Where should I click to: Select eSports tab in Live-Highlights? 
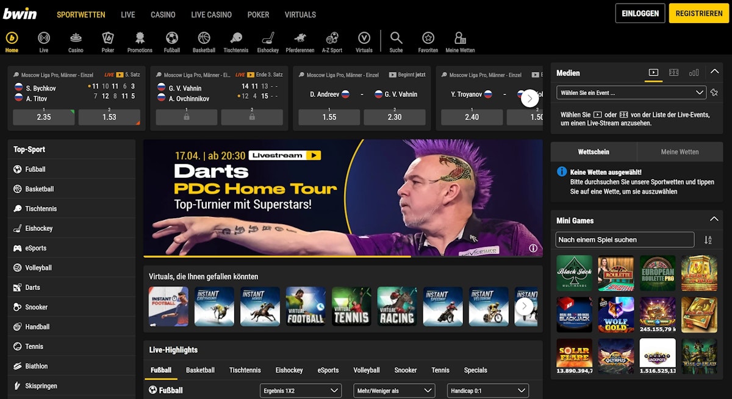pyautogui.click(x=328, y=370)
